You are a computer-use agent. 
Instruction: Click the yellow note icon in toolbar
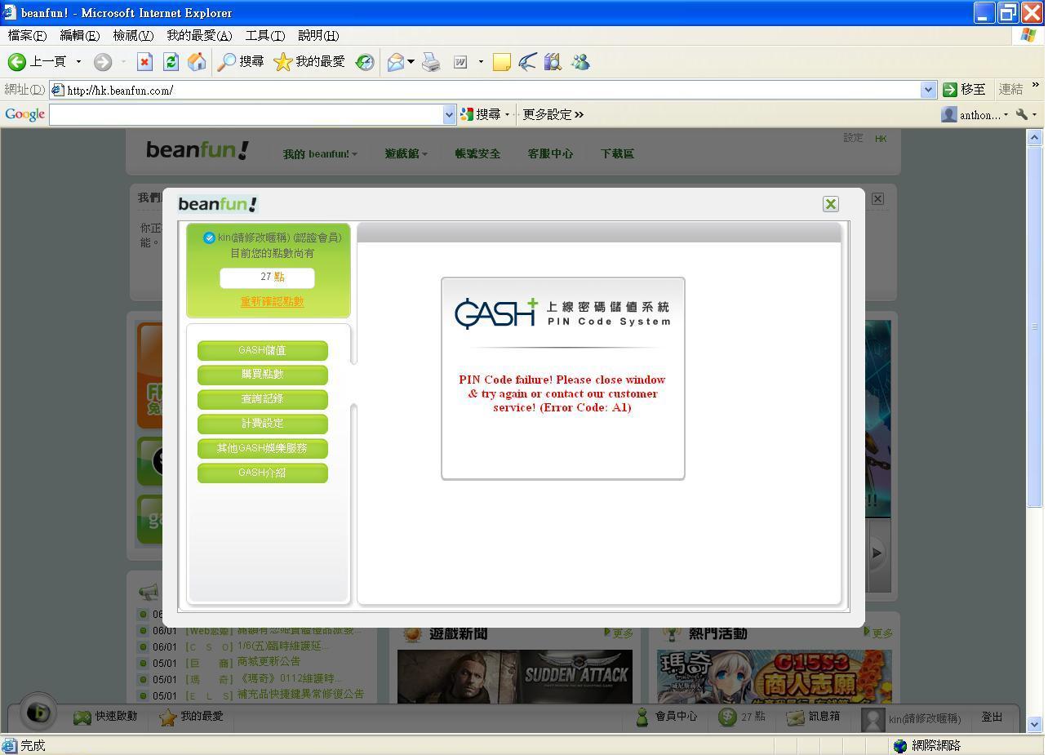coord(502,62)
